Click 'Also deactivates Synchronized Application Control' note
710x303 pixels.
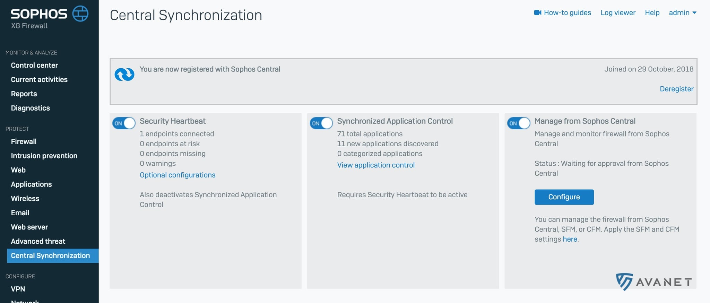tap(208, 200)
